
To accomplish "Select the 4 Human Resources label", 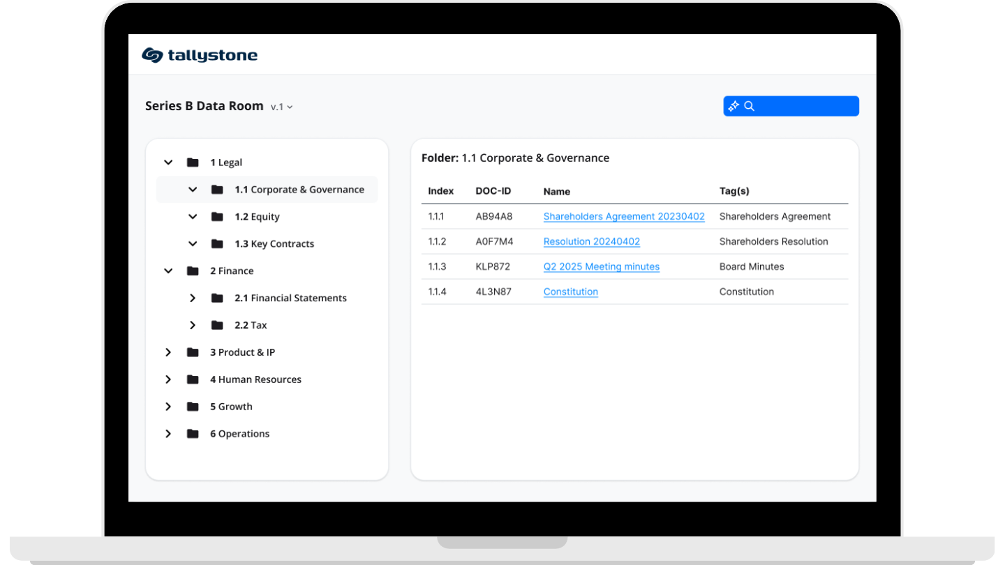I will tap(255, 379).
